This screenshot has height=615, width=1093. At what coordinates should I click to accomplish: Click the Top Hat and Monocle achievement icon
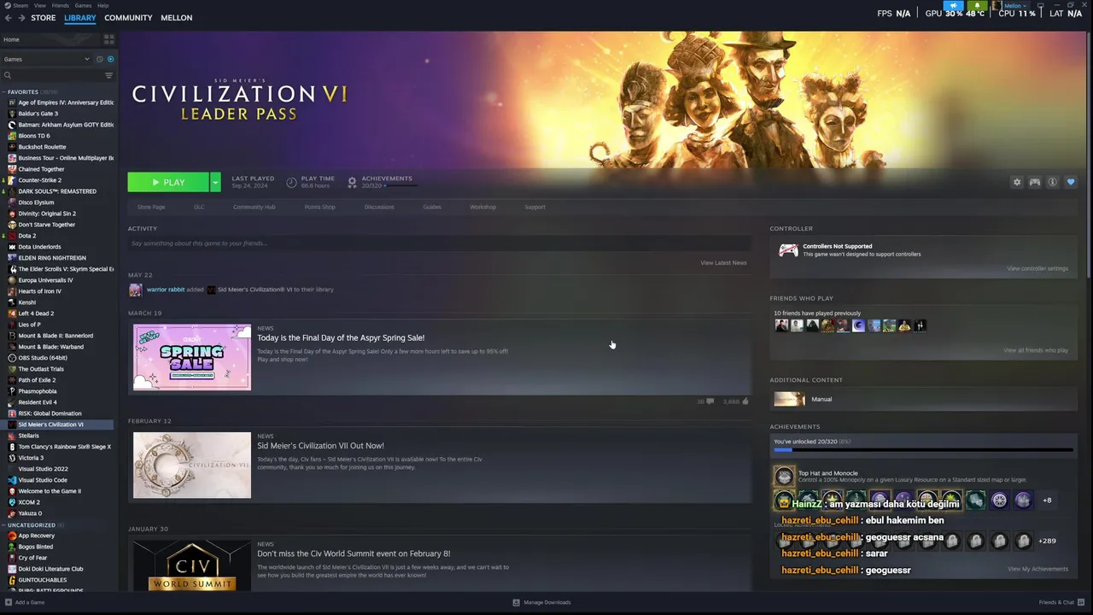pyautogui.click(x=784, y=477)
